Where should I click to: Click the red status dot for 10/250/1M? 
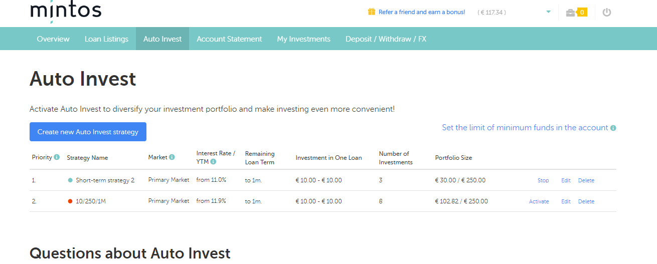[x=70, y=201]
